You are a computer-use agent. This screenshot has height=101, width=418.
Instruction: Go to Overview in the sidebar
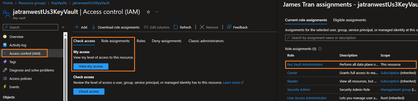click(16, 37)
